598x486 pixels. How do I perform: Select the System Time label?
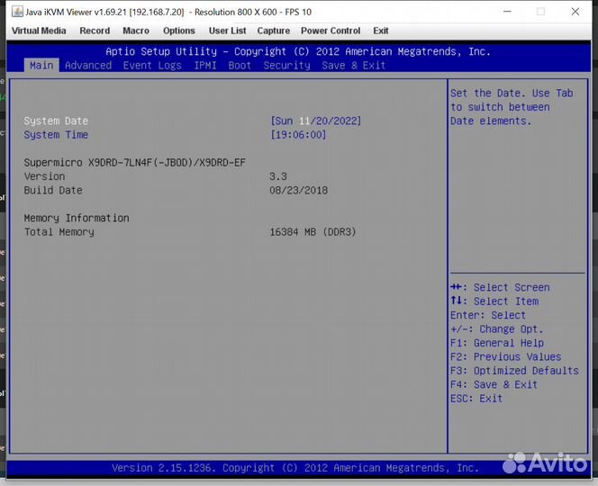coord(56,135)
